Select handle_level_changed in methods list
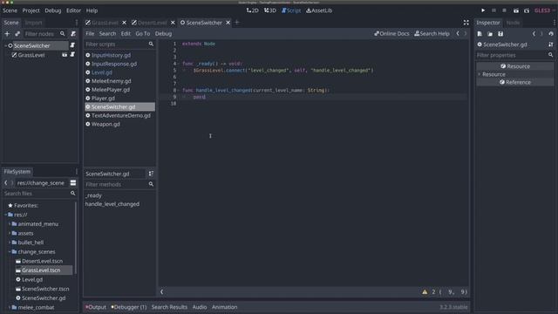558x314 pixels. [112, 204]
